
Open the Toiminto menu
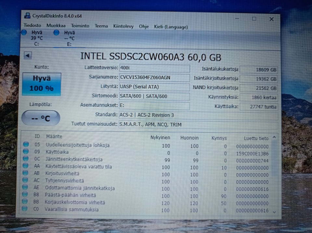point(80,26)
